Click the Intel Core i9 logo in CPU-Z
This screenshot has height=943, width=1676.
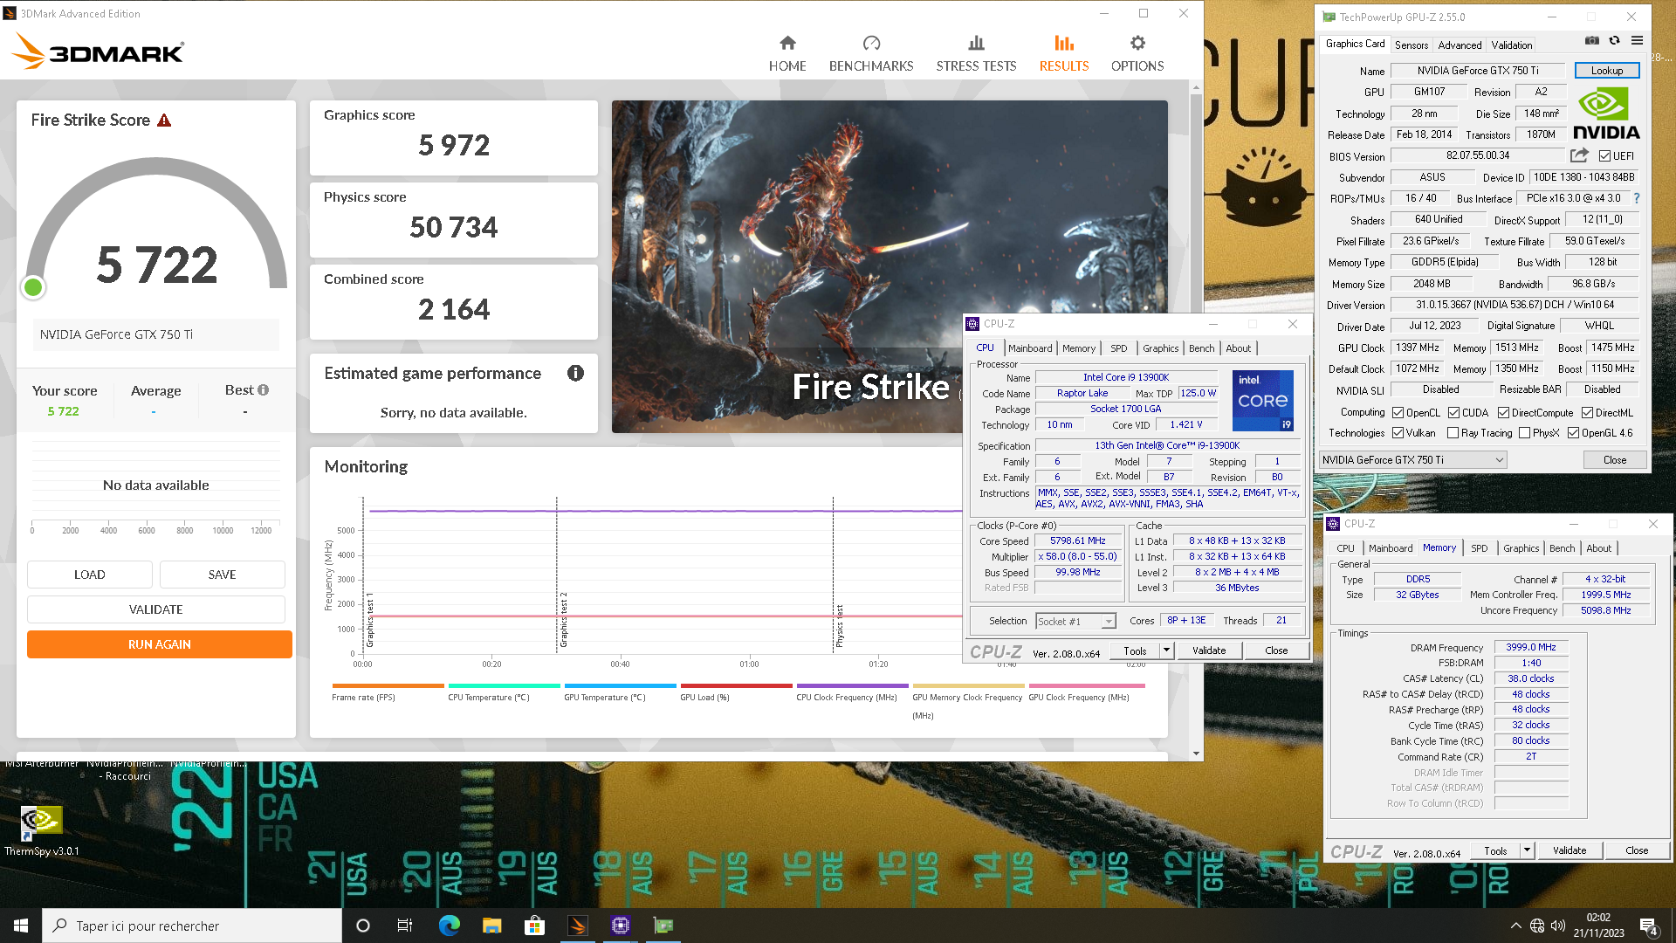1262,400
